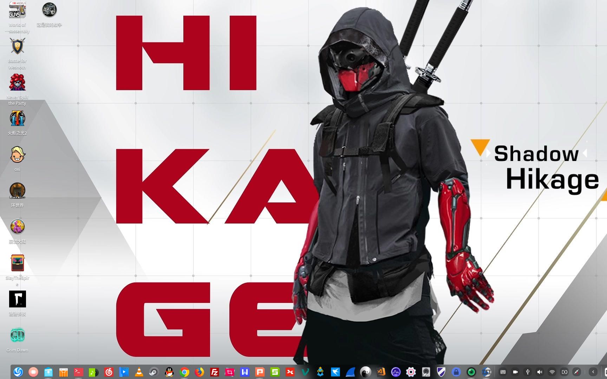Launch the red terminal icon
The width and height of the screenshot is (607, 379).
tap(79, 372)
